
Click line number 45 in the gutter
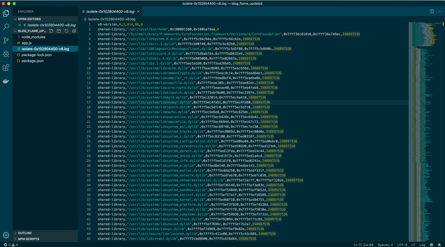[x=89, y=239]
